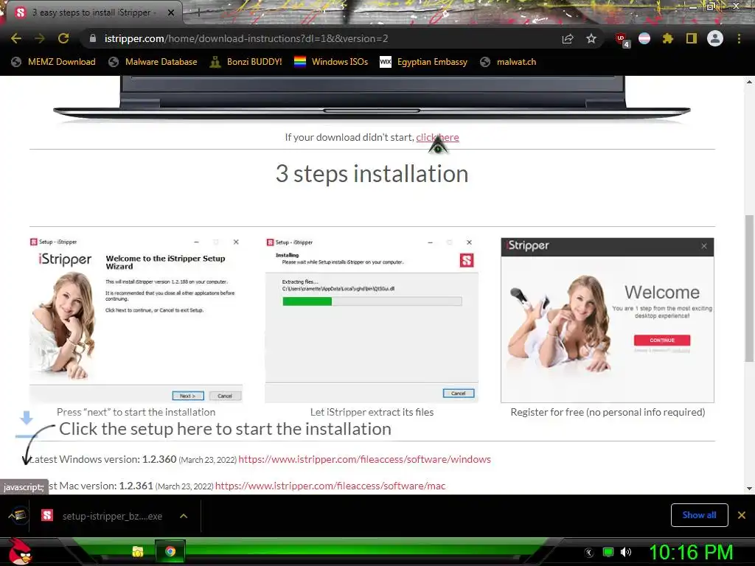755x566 pixels.
Task: Click the page vertical scrollbar
Action: (749, 288)
